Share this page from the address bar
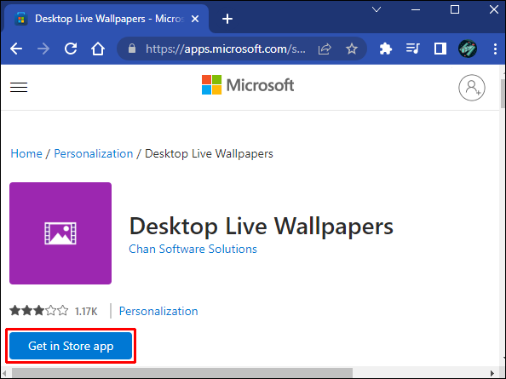Image resolution: width=506 pixels, height=379 pixels. tap(325, 49)
